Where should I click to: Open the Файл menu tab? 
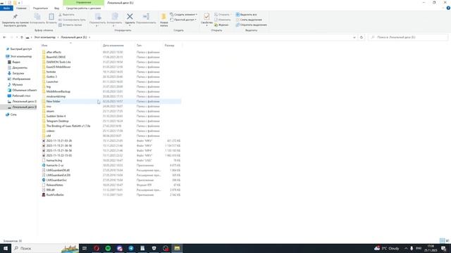[6, 8]
